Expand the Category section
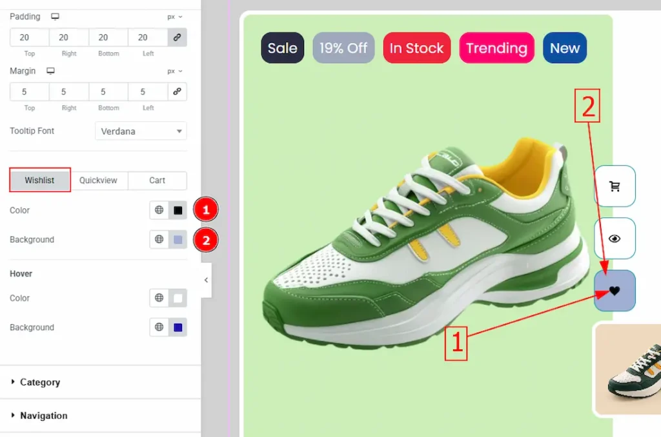661x437 pixels. pyautogui.click(x=39, y=382)
